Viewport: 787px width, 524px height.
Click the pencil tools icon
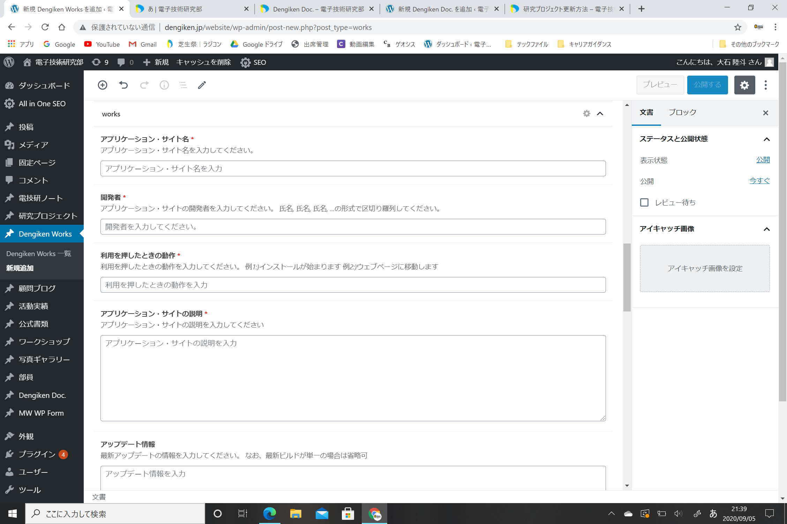coord(202,85)
